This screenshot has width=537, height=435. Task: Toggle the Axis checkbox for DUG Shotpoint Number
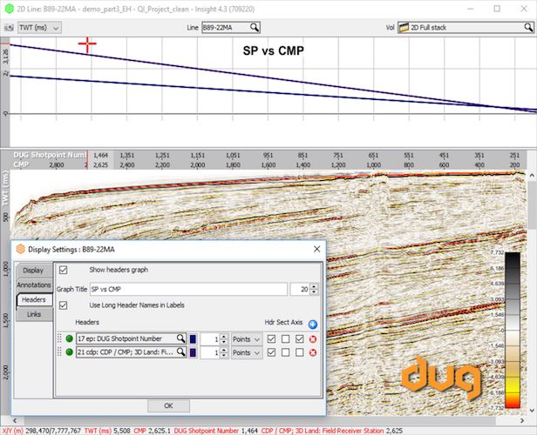coord(299,338)
